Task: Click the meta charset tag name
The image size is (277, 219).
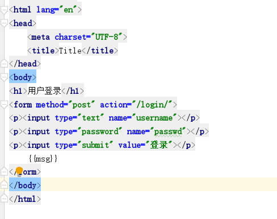Action: (41, 37)
